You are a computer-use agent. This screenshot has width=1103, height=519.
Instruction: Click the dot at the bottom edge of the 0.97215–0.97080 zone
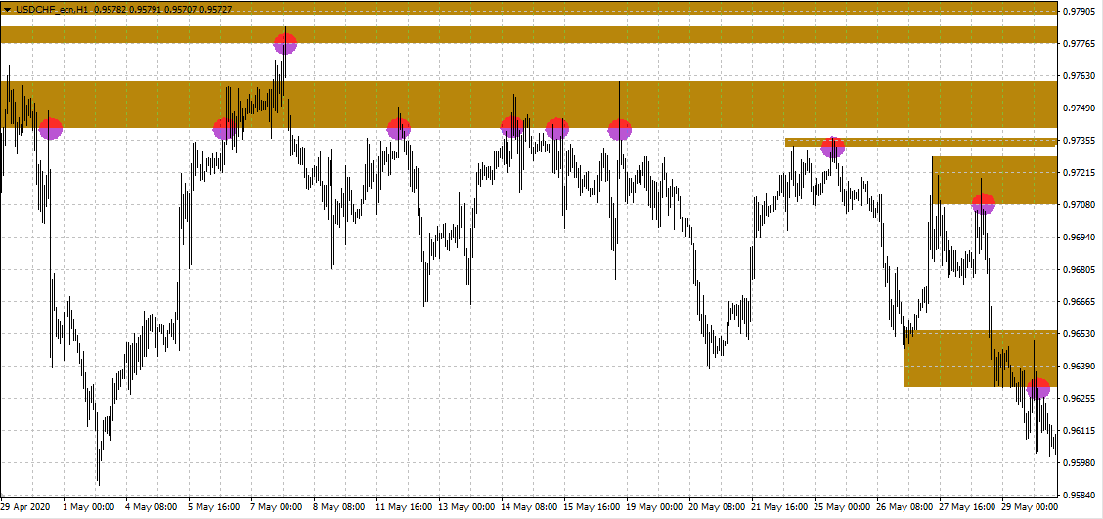tap(984, 204)
